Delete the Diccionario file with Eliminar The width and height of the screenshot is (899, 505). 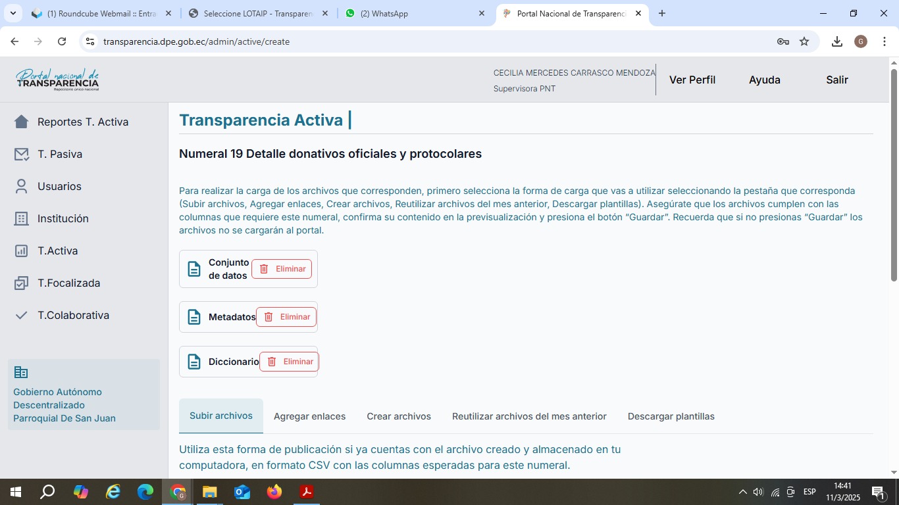pos(289,362)
